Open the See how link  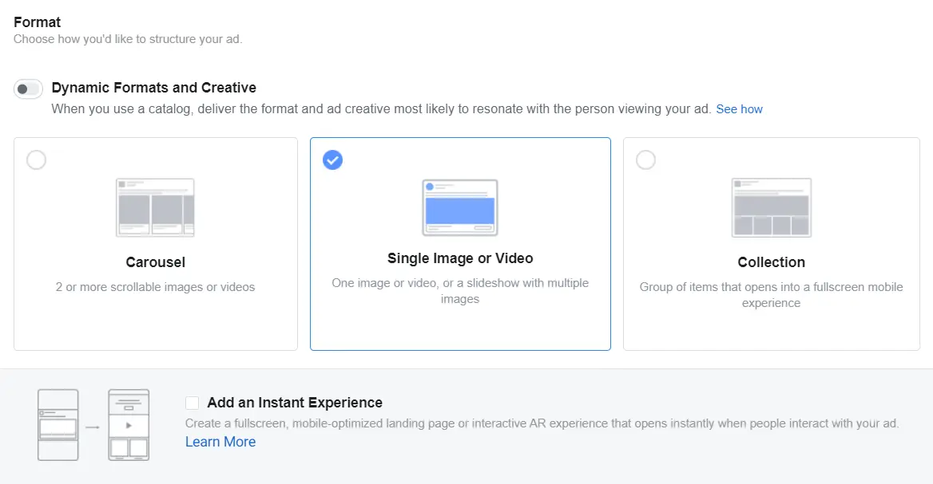tap(739, 109)
